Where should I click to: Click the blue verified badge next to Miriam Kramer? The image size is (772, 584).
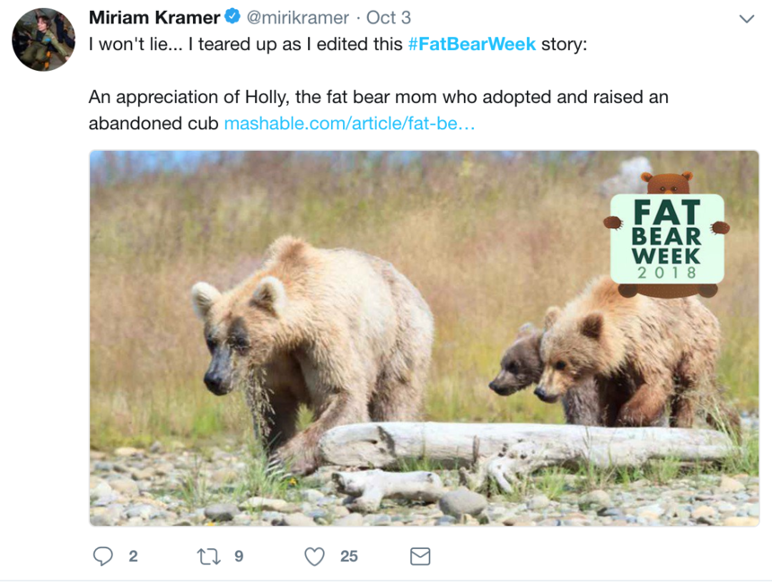click(x=232, y=17)
